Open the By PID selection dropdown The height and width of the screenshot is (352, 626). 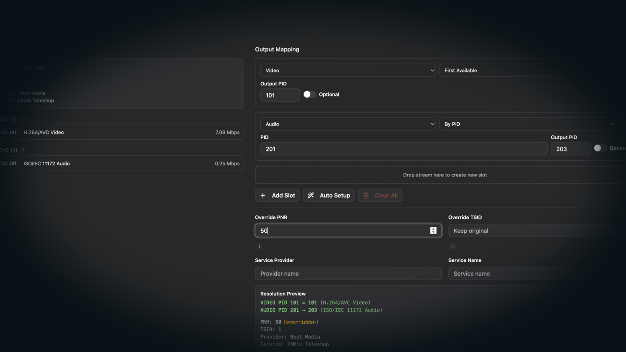(528, 124)
